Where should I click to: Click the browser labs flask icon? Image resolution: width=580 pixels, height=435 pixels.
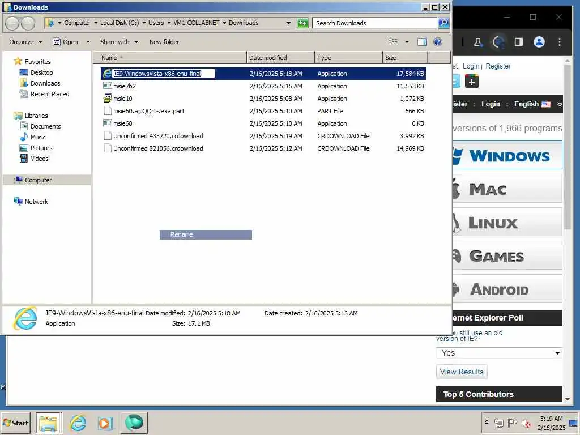tap(477, 42)
